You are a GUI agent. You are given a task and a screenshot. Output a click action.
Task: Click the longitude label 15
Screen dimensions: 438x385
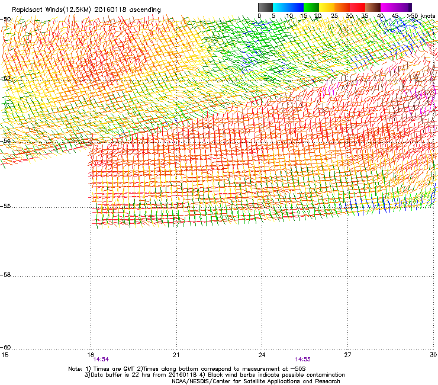click(5, 355)
